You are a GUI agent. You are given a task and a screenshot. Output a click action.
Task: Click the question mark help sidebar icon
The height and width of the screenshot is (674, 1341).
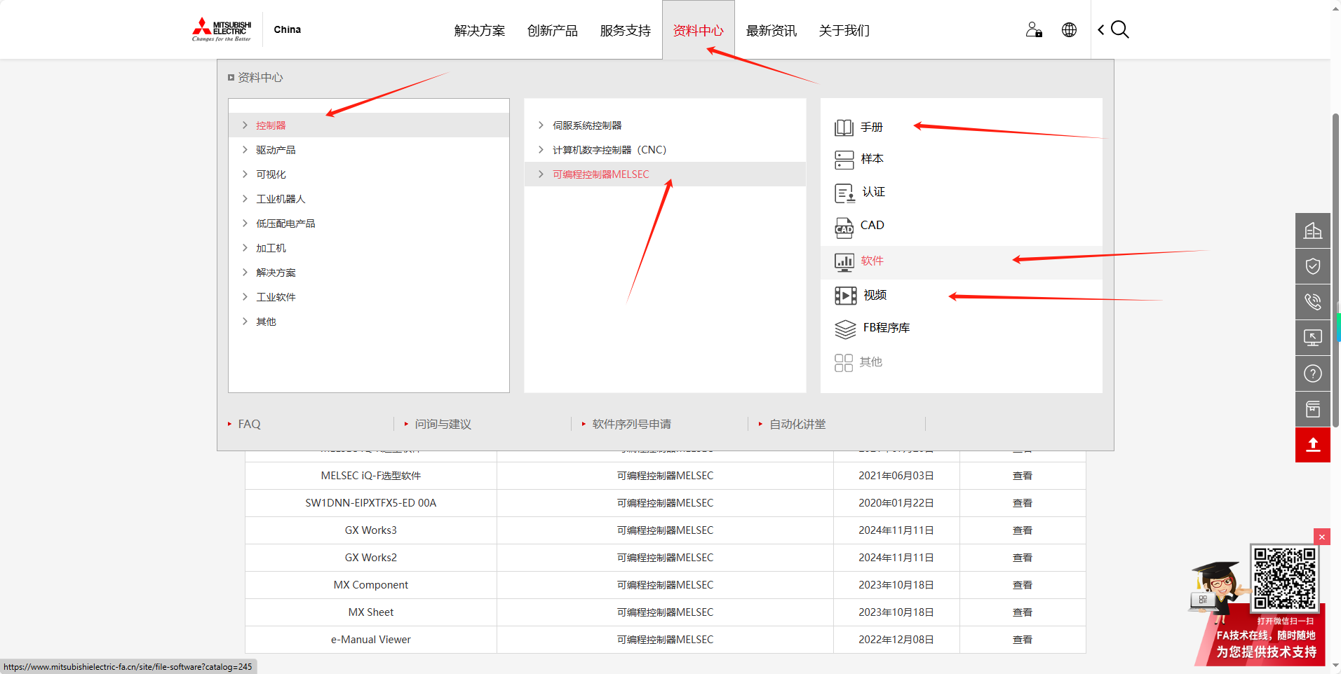[x=1313, y=373]
